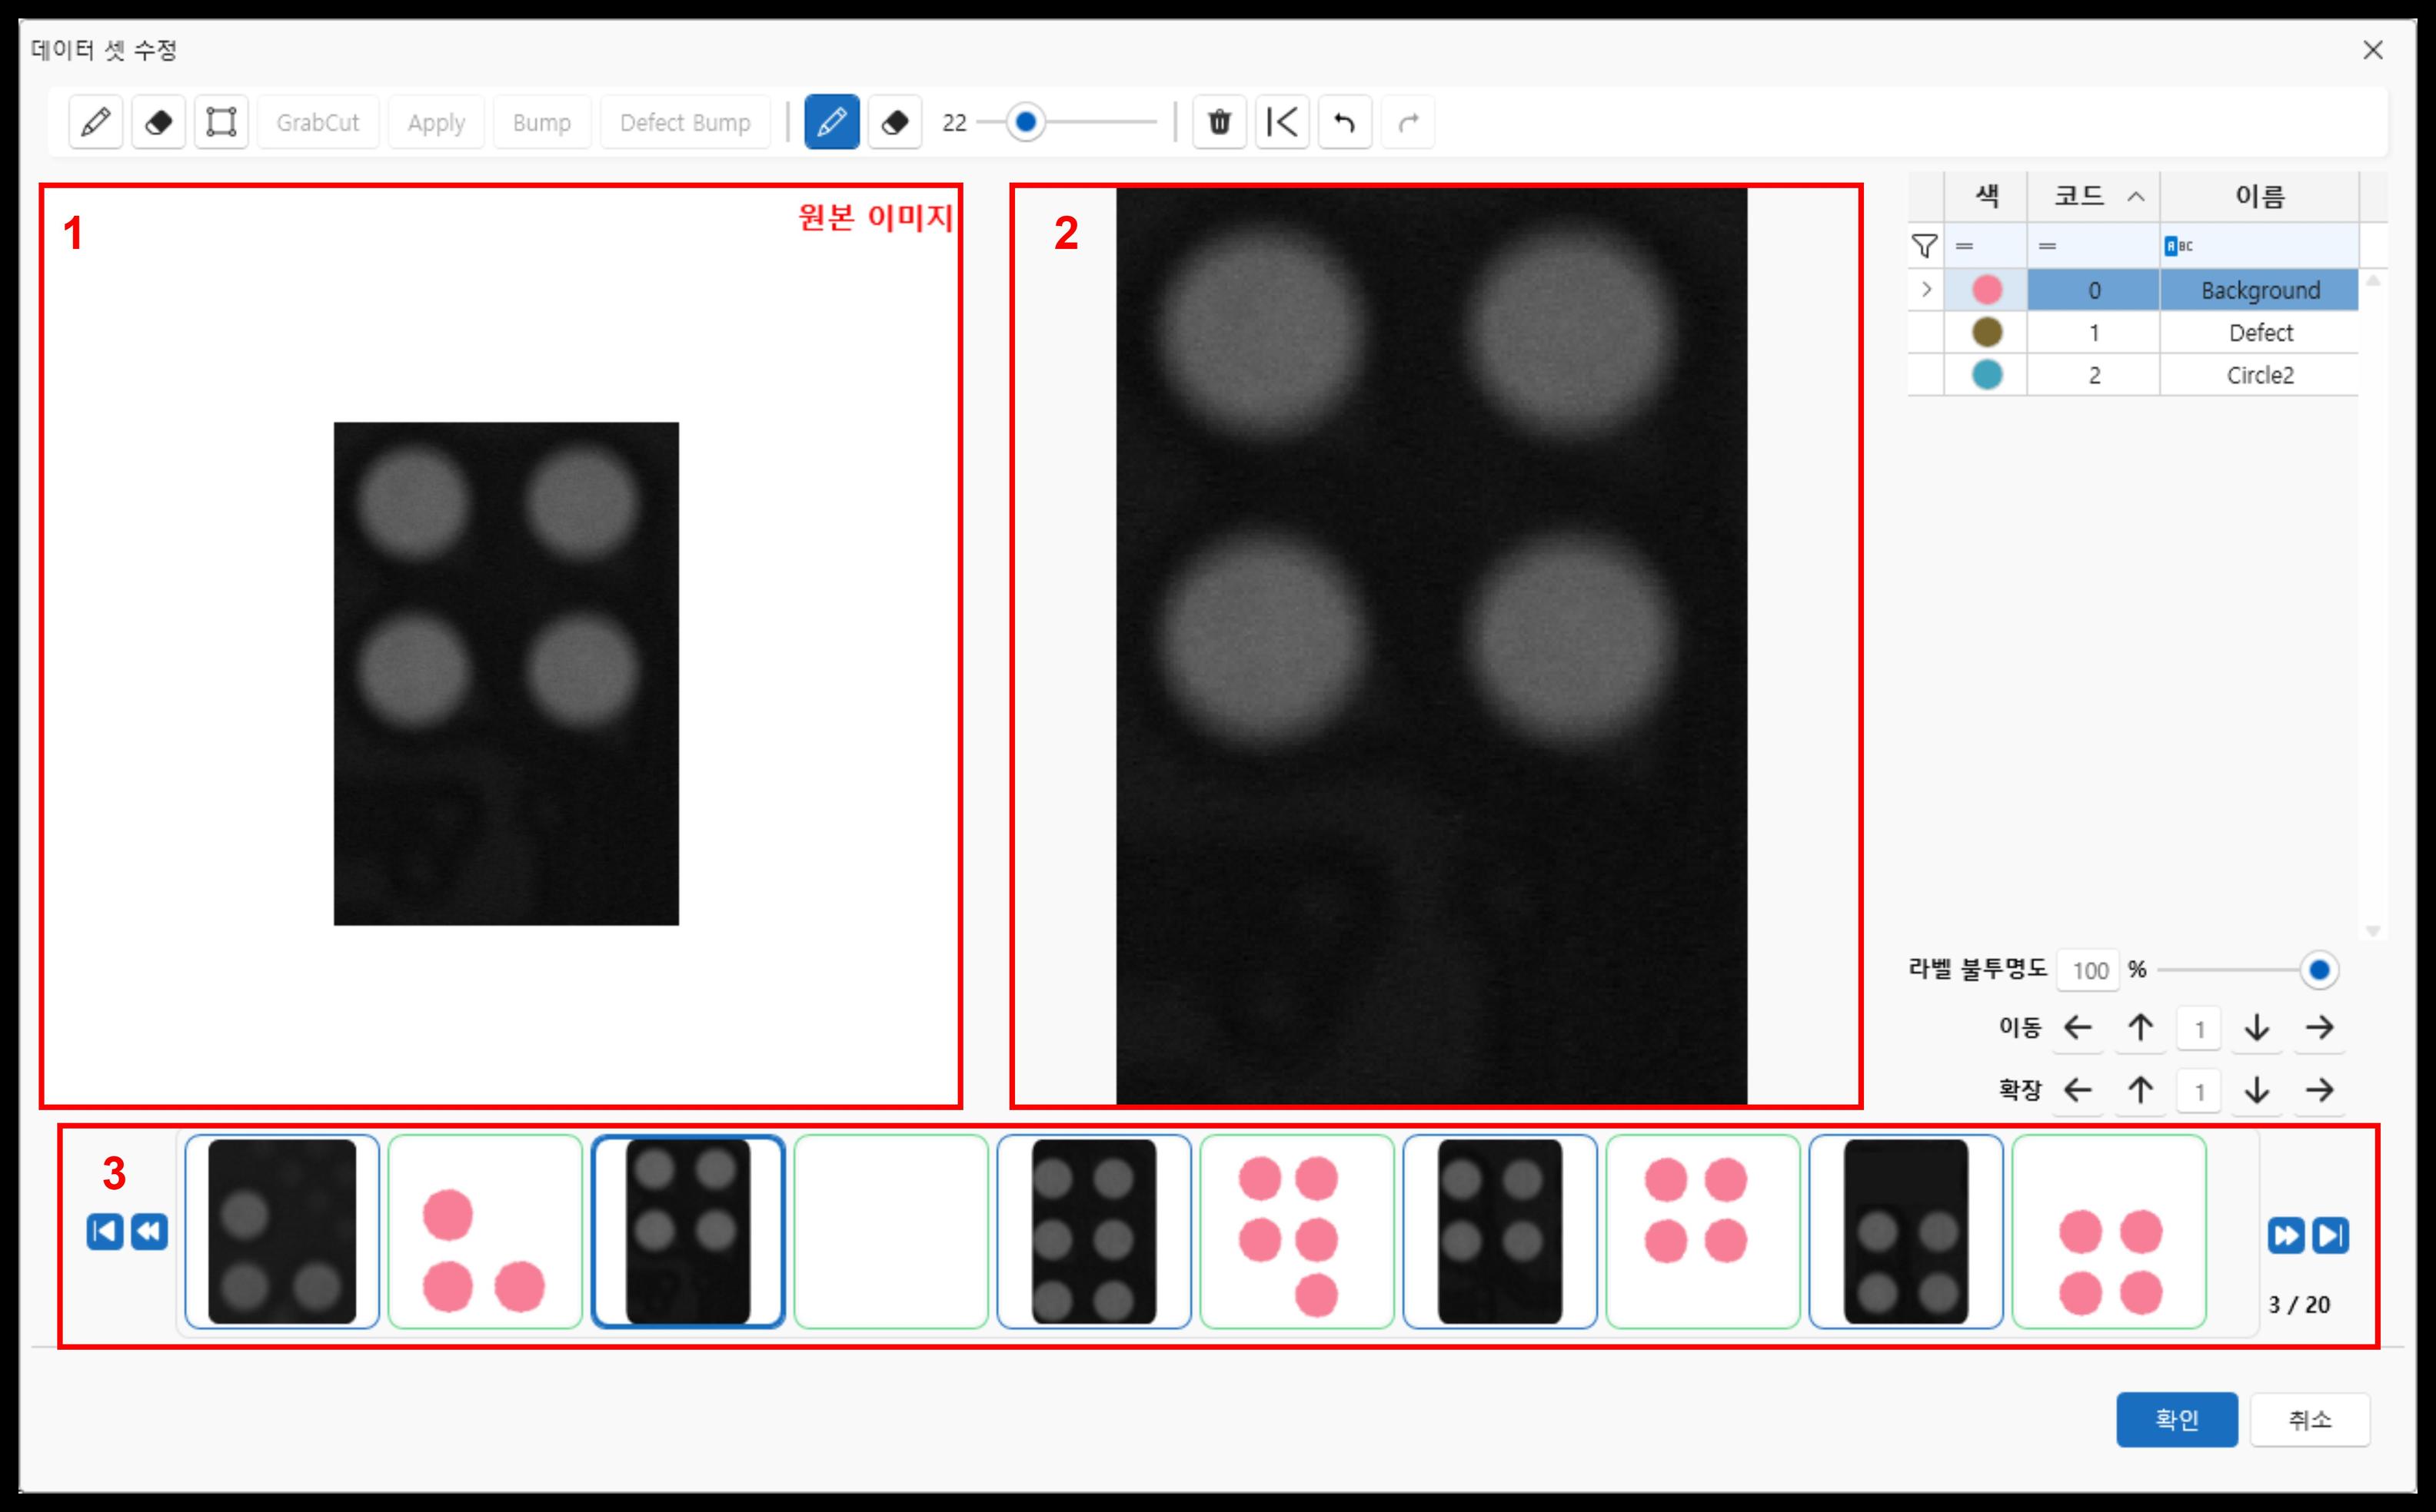This screenshot has height=1512, width=2436.
Task: Select the gray pencil draw tool
Action: (96, 122)
